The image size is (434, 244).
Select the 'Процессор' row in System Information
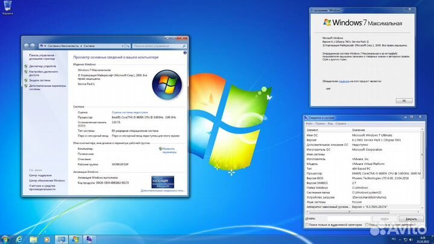click(363, 173)
